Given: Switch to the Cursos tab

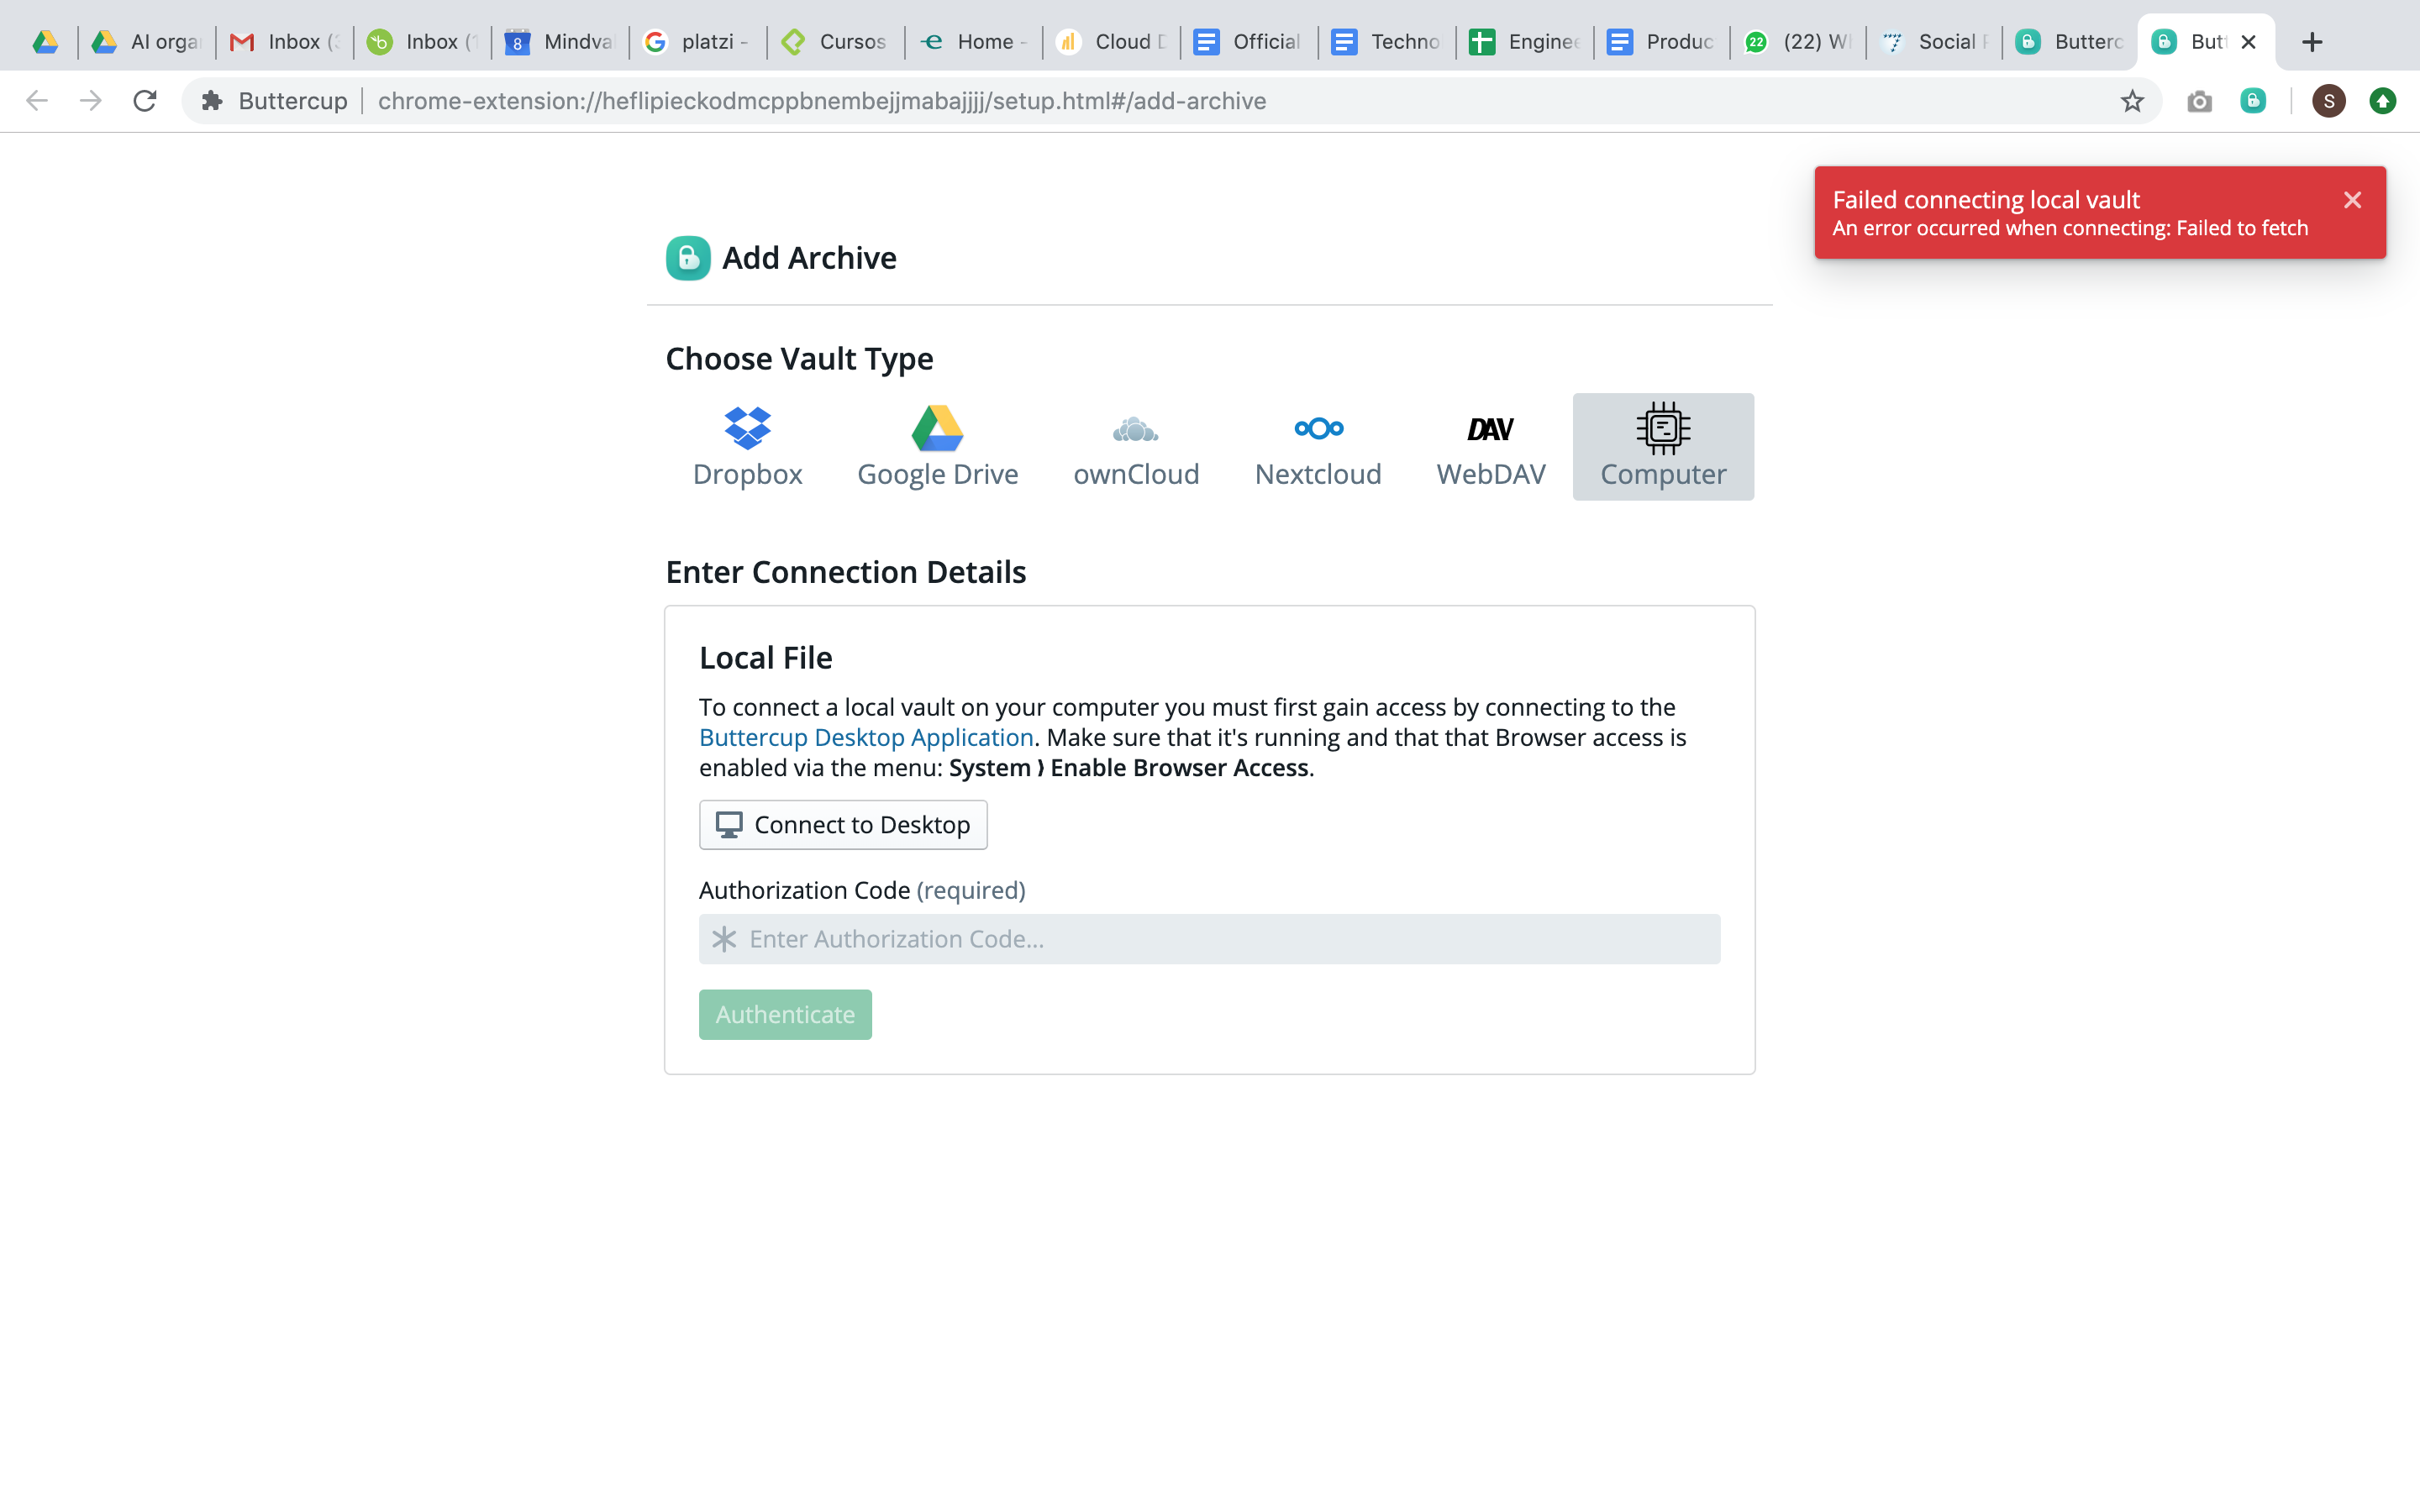Looking at the screenshot, I should (x=836, y=42).
